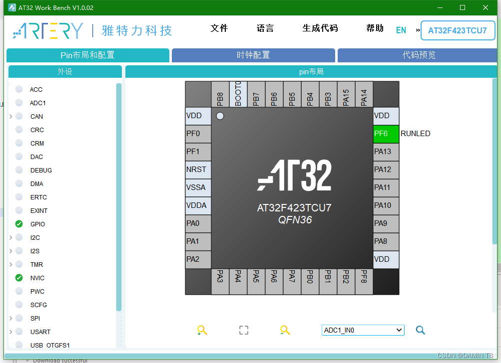The image size is (501, 363).
Task: Select the PWC peripheral entry
Action: [37, 291]
